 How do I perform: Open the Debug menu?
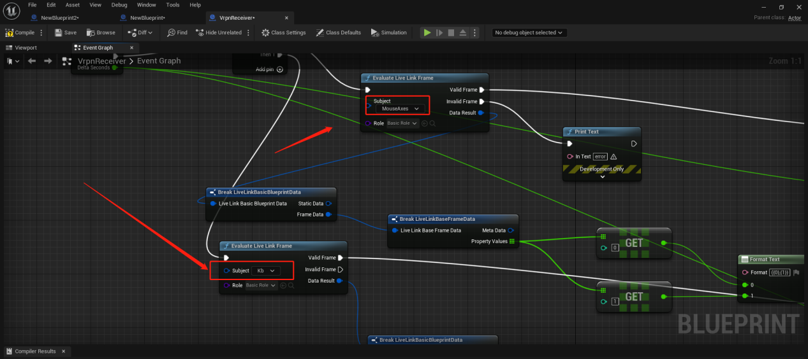point(119,4)
